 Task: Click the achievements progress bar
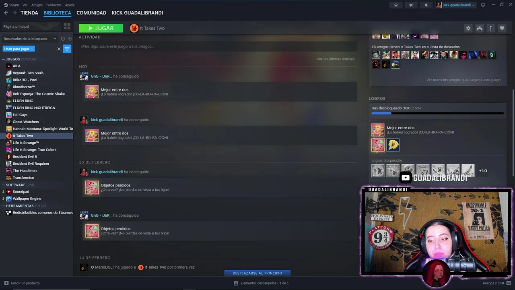pyautogui.click(x=437, y=113)
